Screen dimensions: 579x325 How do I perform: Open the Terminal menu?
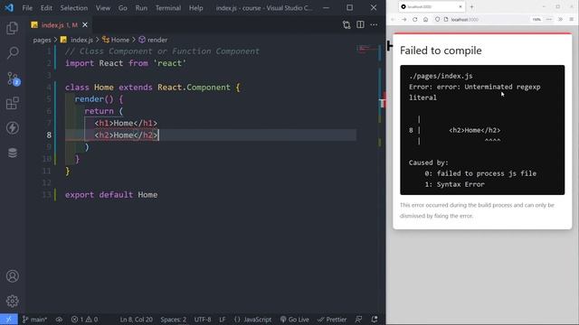click(x=168, y=8)
